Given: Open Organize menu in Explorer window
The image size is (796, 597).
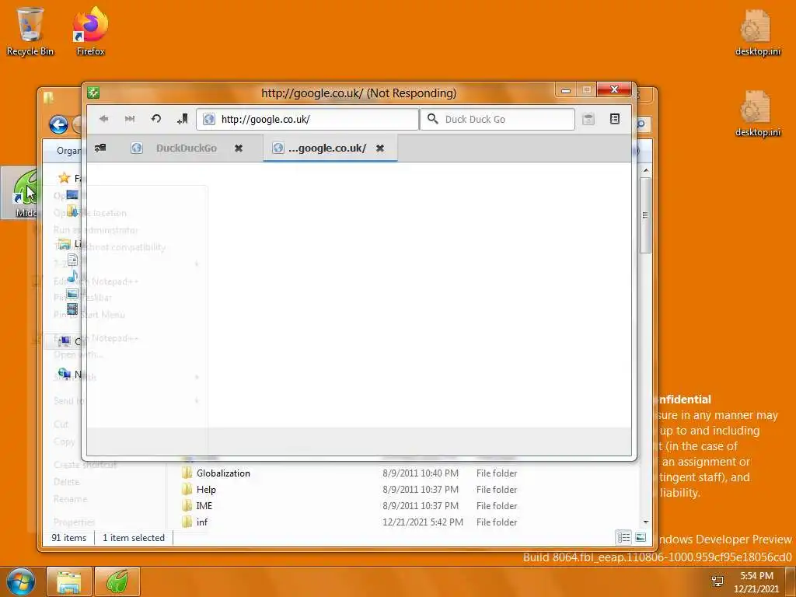Looking at the screenshot, I should click(x=68, y=151).
